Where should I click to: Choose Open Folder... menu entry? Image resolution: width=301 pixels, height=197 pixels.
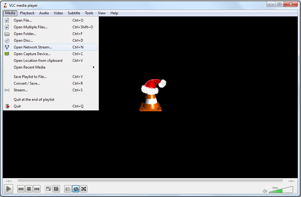pos(51,34)
